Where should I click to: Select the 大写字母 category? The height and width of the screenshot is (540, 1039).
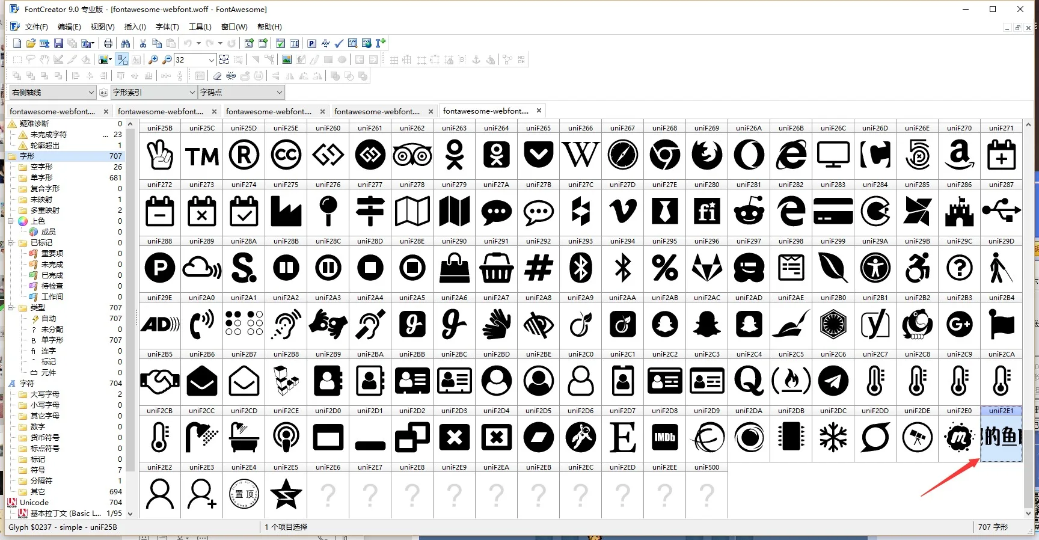pos(45,394)
